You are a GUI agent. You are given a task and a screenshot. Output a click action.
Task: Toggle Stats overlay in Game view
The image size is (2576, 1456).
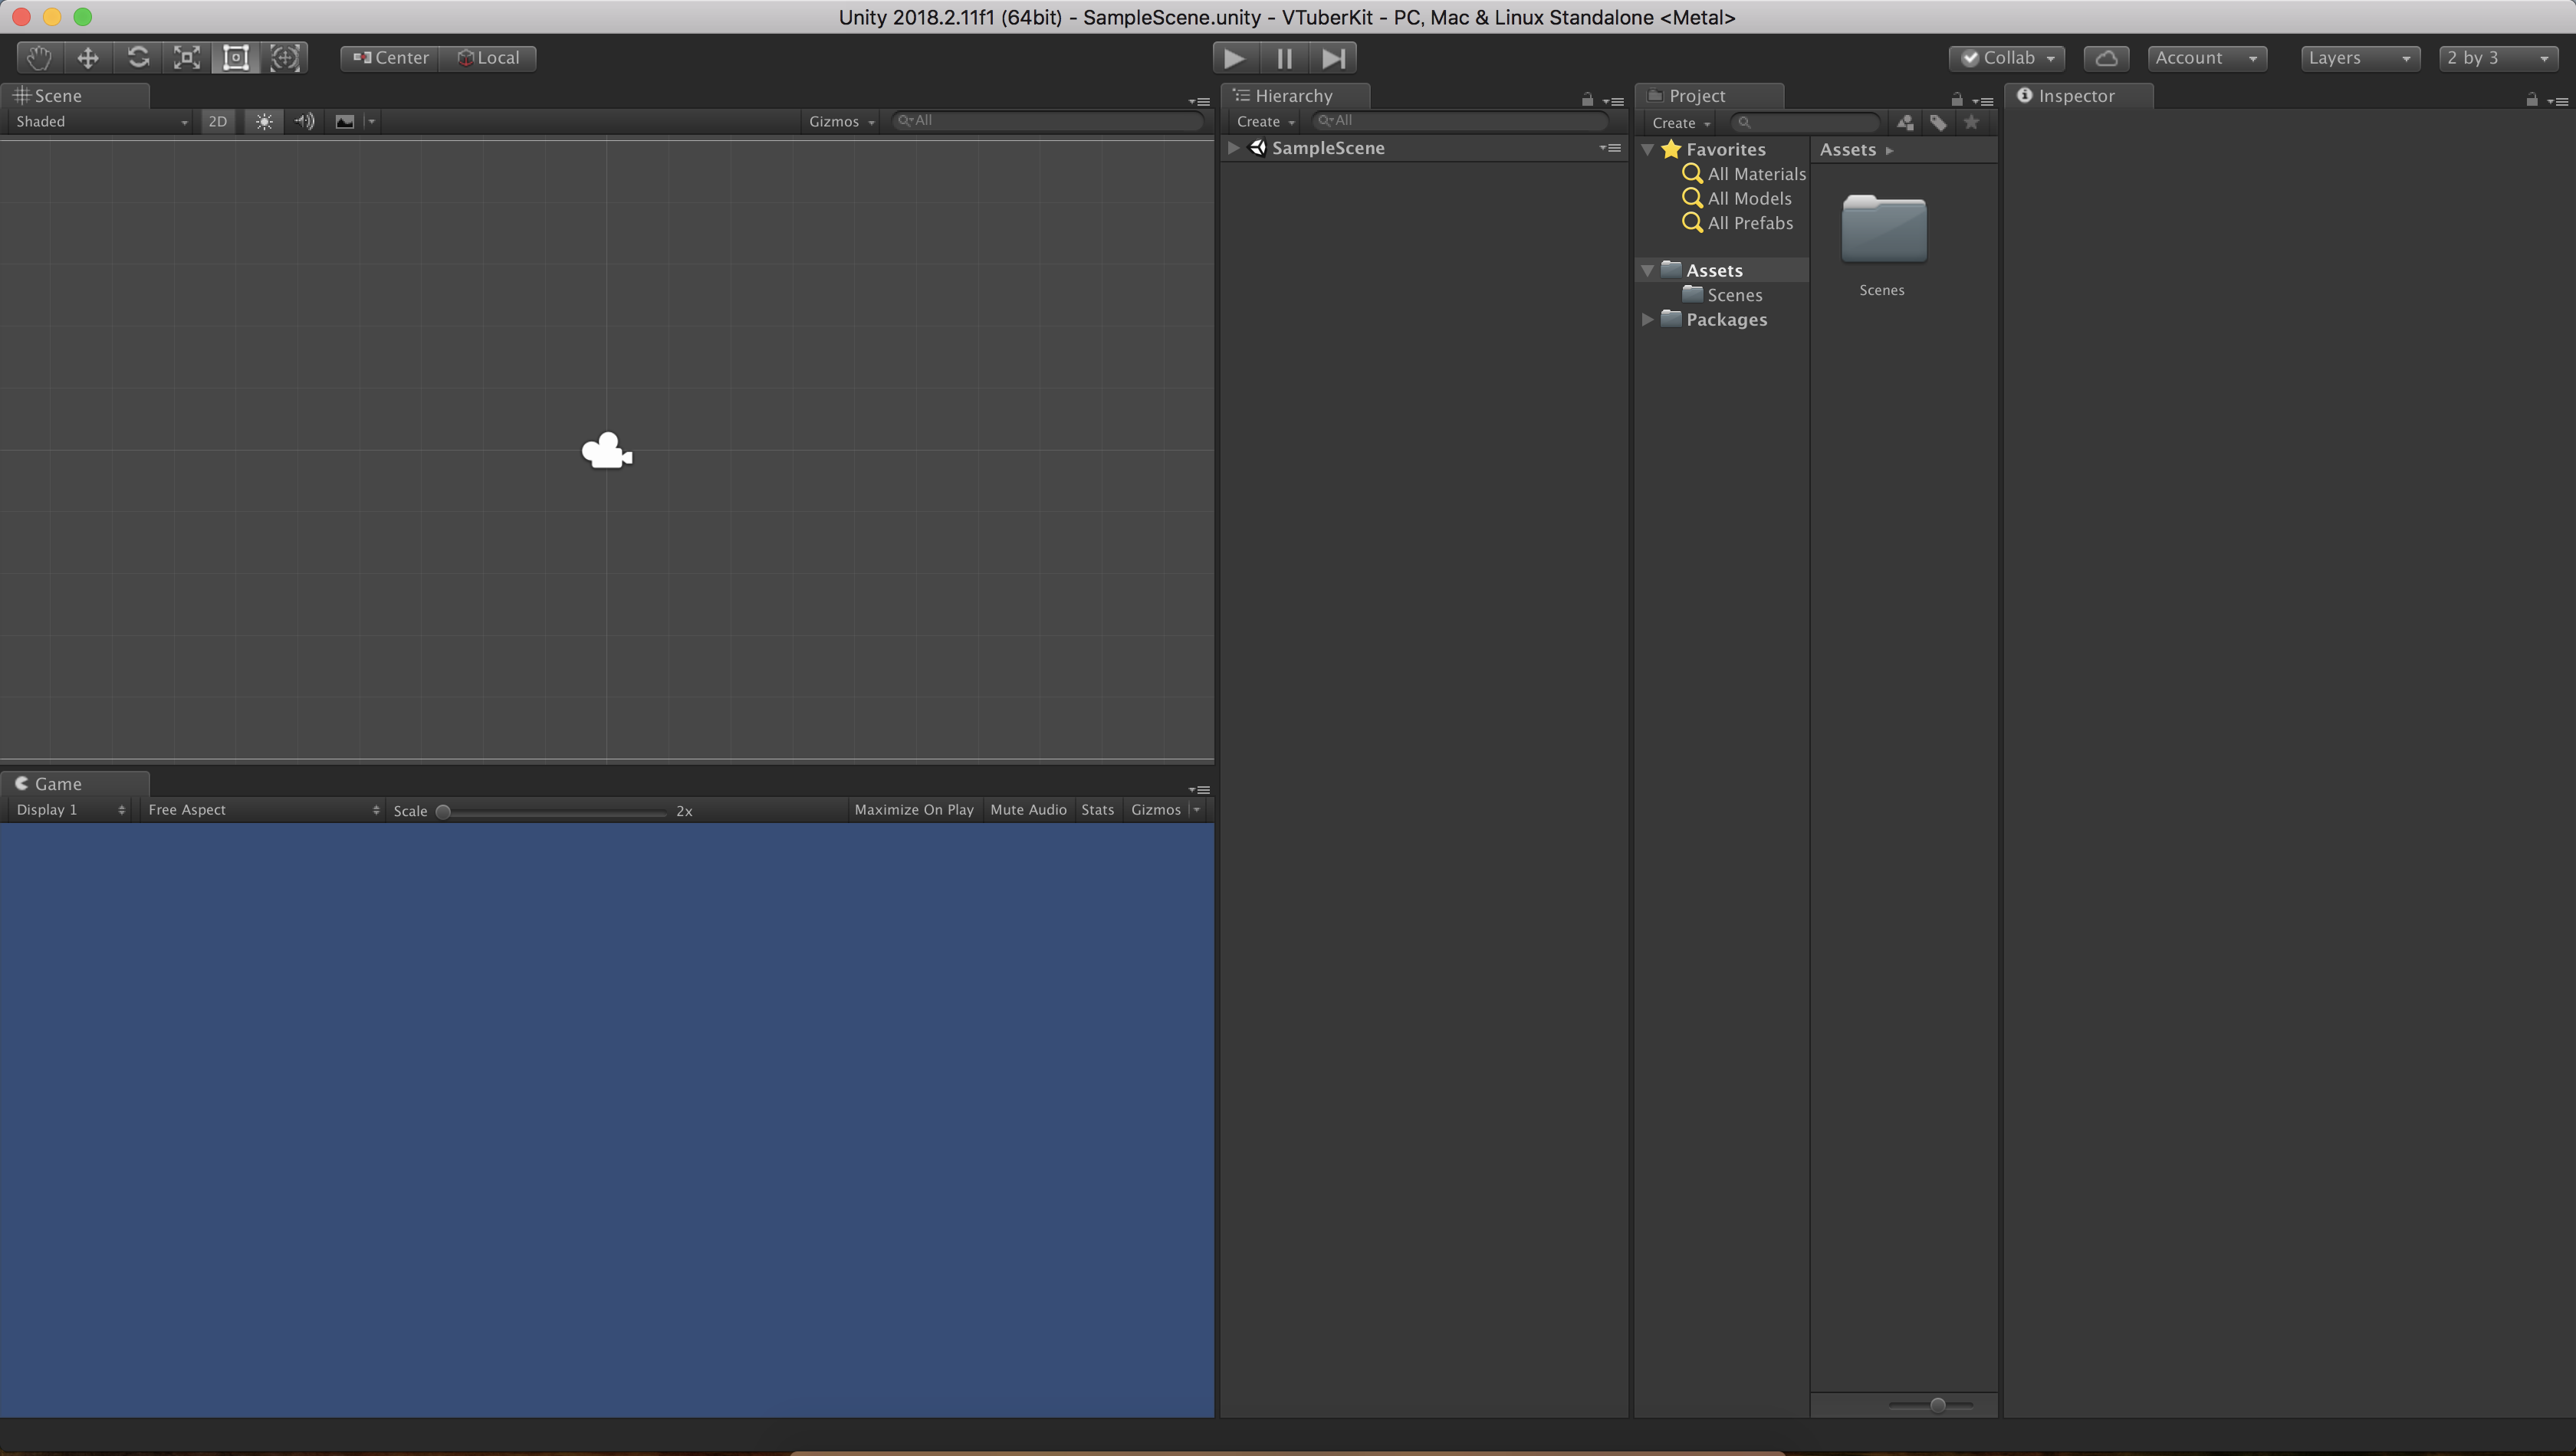click(x=1097, y=810)
